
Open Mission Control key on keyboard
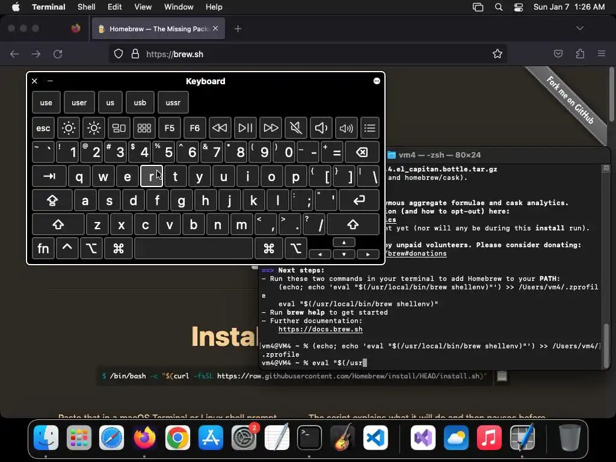coord(119,128)
